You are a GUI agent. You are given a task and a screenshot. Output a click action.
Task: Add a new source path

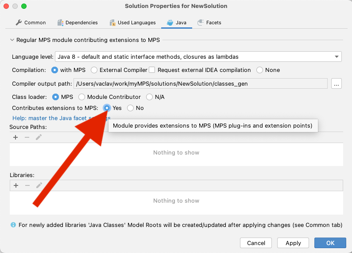[15, 137]
